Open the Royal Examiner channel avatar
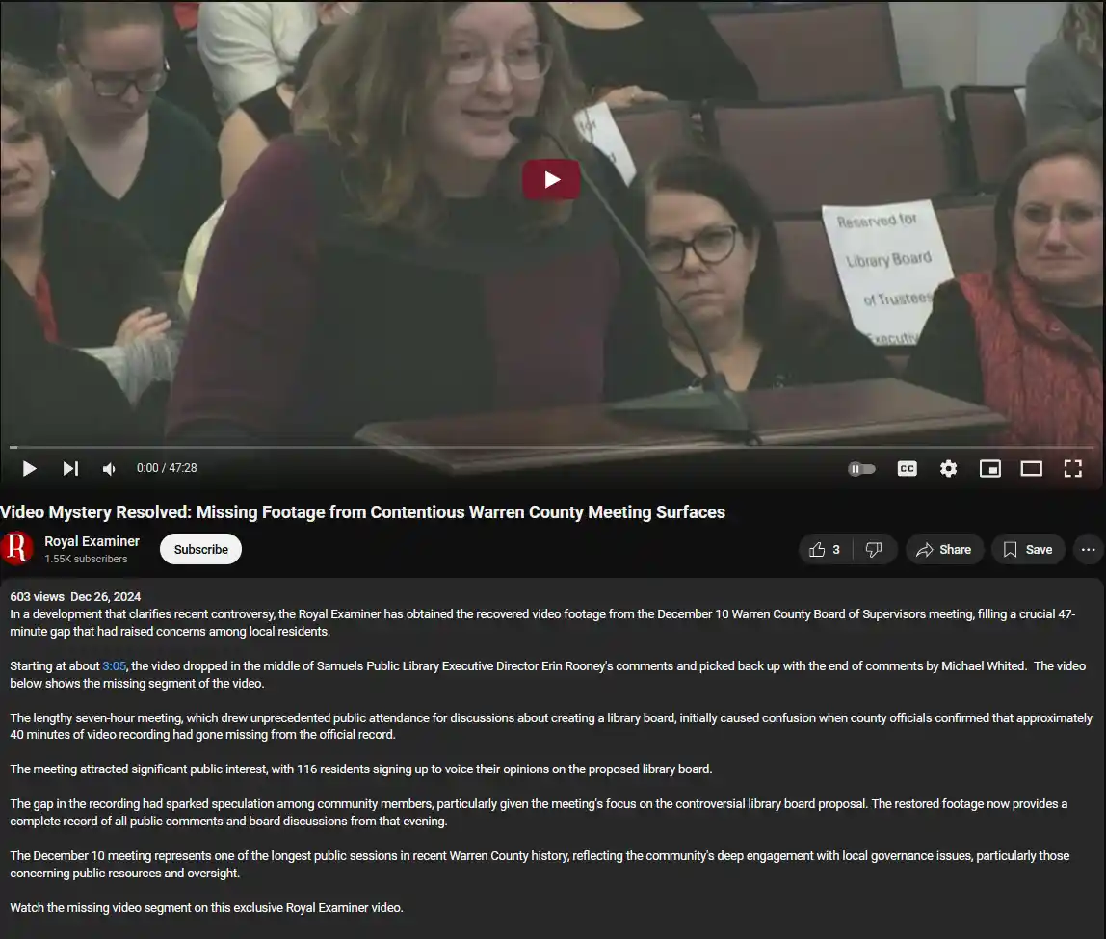Image resolution: width=1106 pixels, height=939 pixels. [x=17, y=548]
